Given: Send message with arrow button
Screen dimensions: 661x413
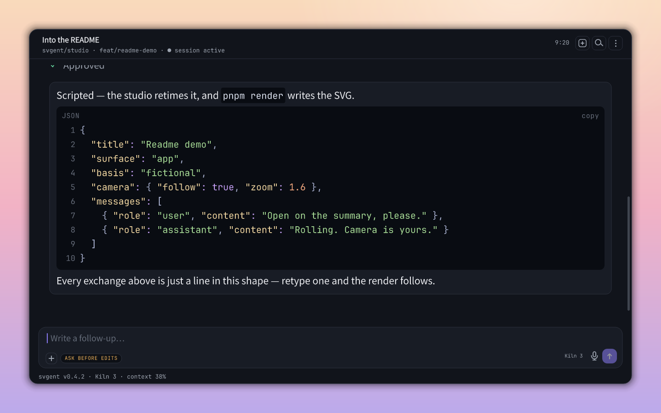Looking at the screenshot, I should pos(610,356).
